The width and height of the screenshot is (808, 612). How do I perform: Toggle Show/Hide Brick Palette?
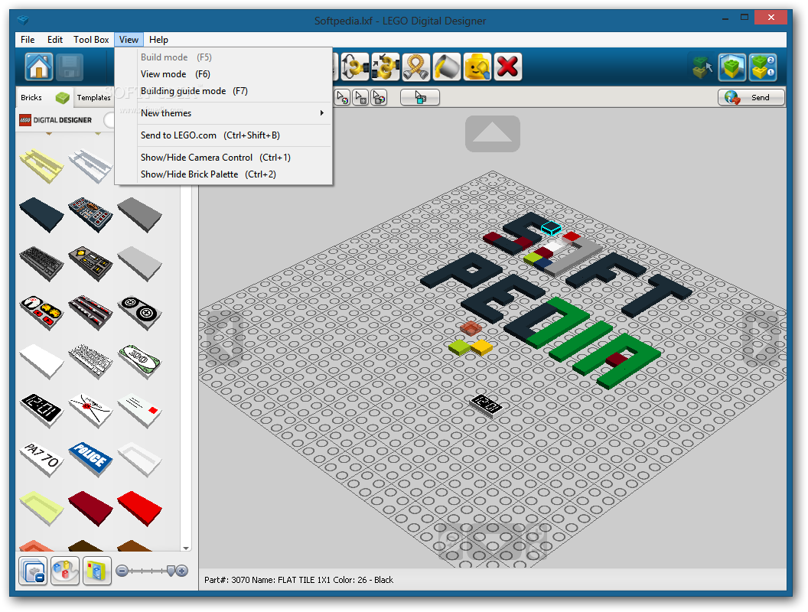(x=223, y=174)
